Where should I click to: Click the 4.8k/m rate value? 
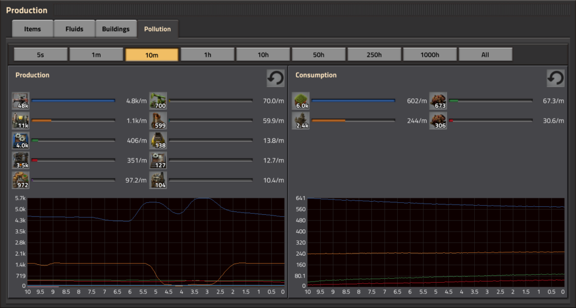pos(136,101)
